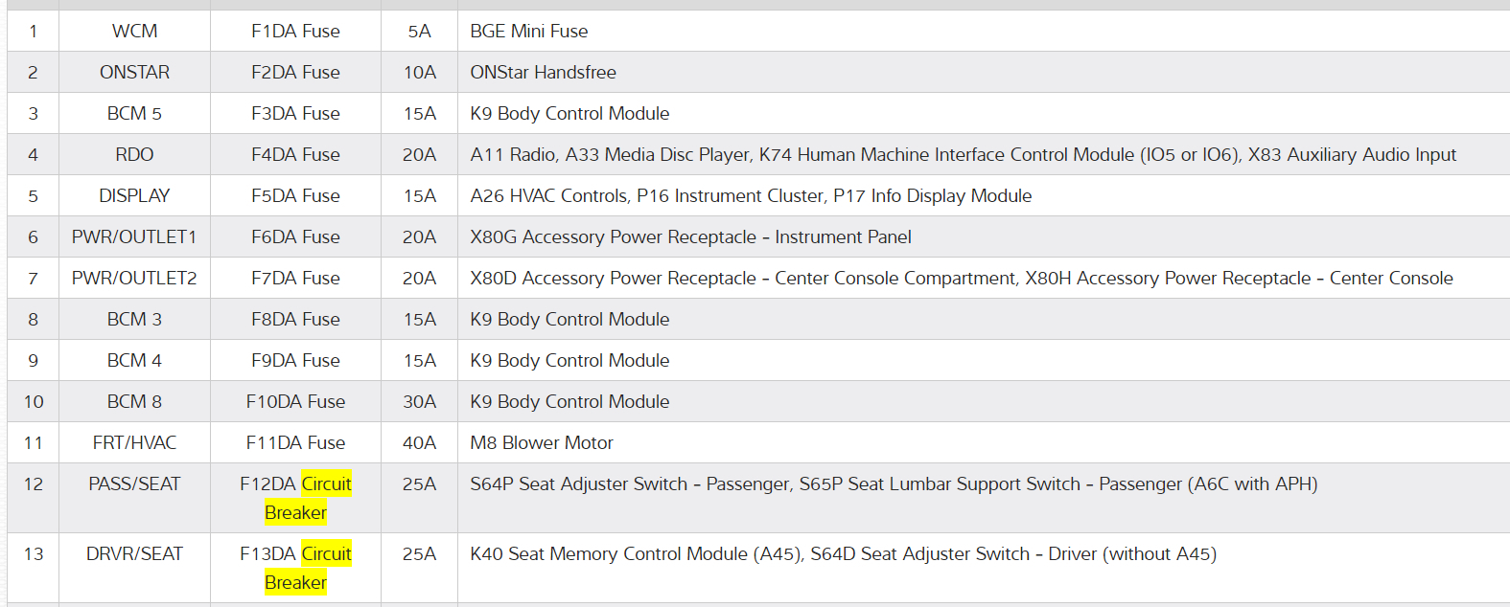The width and height of the screenshot is (1510, 607).
Task: Select the BGE Mini Fuse description
Action: point(529,32)
